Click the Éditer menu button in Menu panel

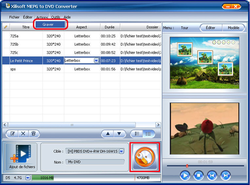(210, 28)
